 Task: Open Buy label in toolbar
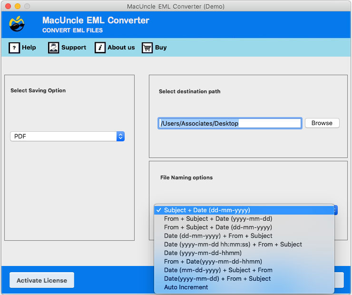161,48
